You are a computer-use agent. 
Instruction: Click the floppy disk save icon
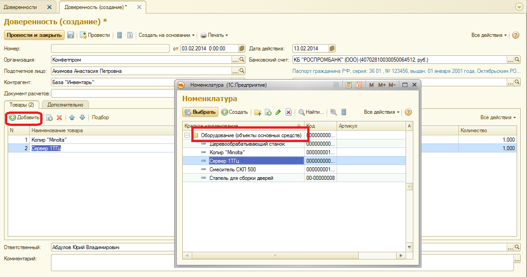pos(70,35)
